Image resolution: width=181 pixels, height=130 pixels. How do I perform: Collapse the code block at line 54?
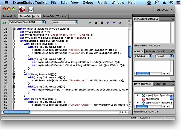(14, 86)
